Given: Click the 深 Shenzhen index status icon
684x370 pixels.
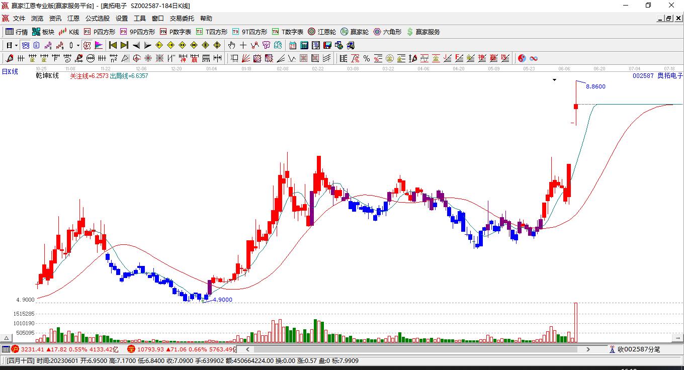Looking at the screenshot, I should click(131, 349).
